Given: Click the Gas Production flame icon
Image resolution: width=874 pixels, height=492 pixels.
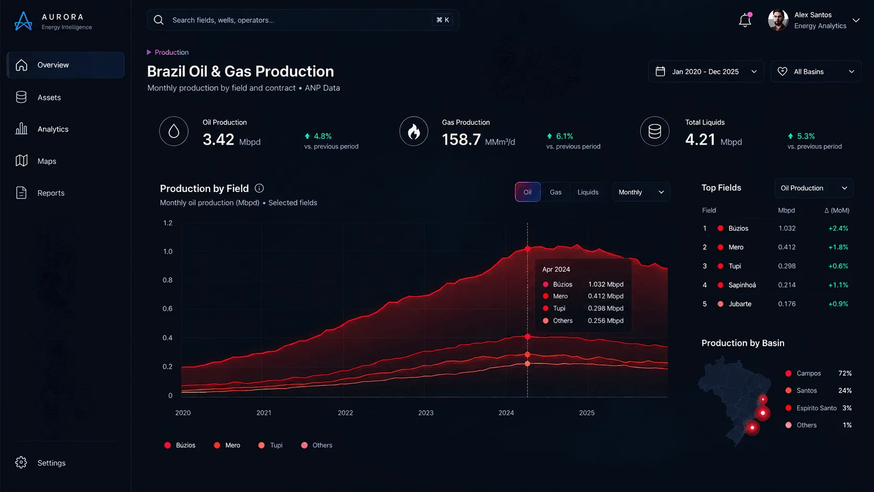Looking at the screenshot, I should pos(414,131).
